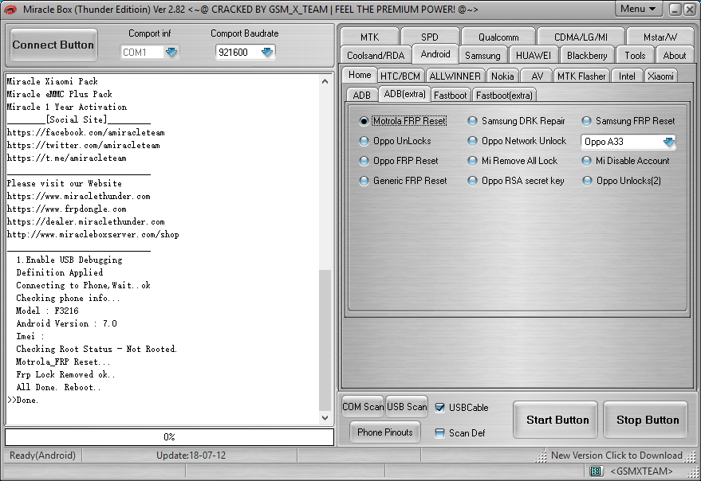Open the MTK Flasher sub-tab

pos(581,76)
